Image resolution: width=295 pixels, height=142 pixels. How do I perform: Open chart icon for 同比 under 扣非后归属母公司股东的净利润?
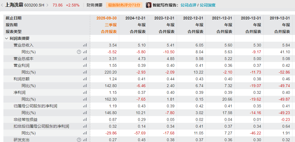coord(85,133)
